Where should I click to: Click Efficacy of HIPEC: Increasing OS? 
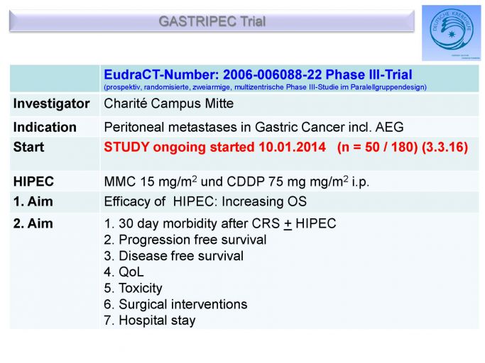click(x=205, y=201)
